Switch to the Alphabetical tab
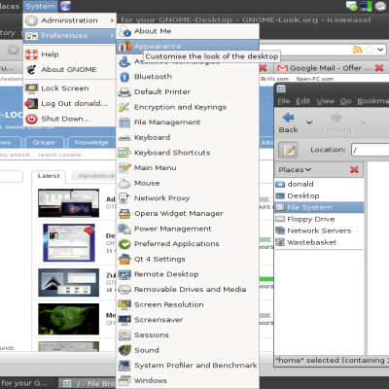 pos(94,176)
